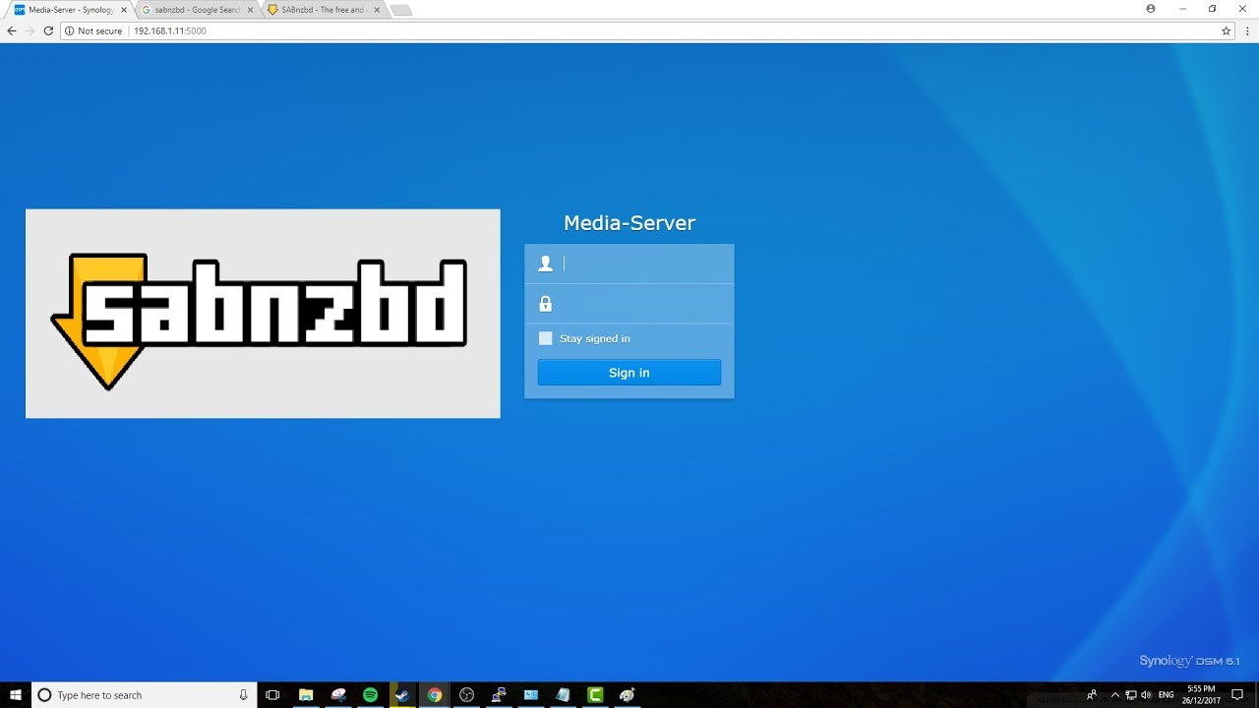The height and width of the screenshot is (708, 1259).
Task: Open File Explorer from the taskbar
Action: [306, 695]
